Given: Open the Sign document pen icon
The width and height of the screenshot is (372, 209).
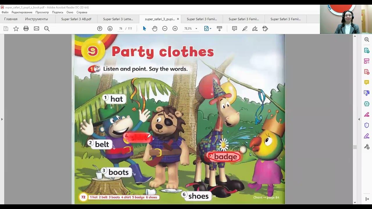Looking at the screenshot, I should [x=255, y=28].
